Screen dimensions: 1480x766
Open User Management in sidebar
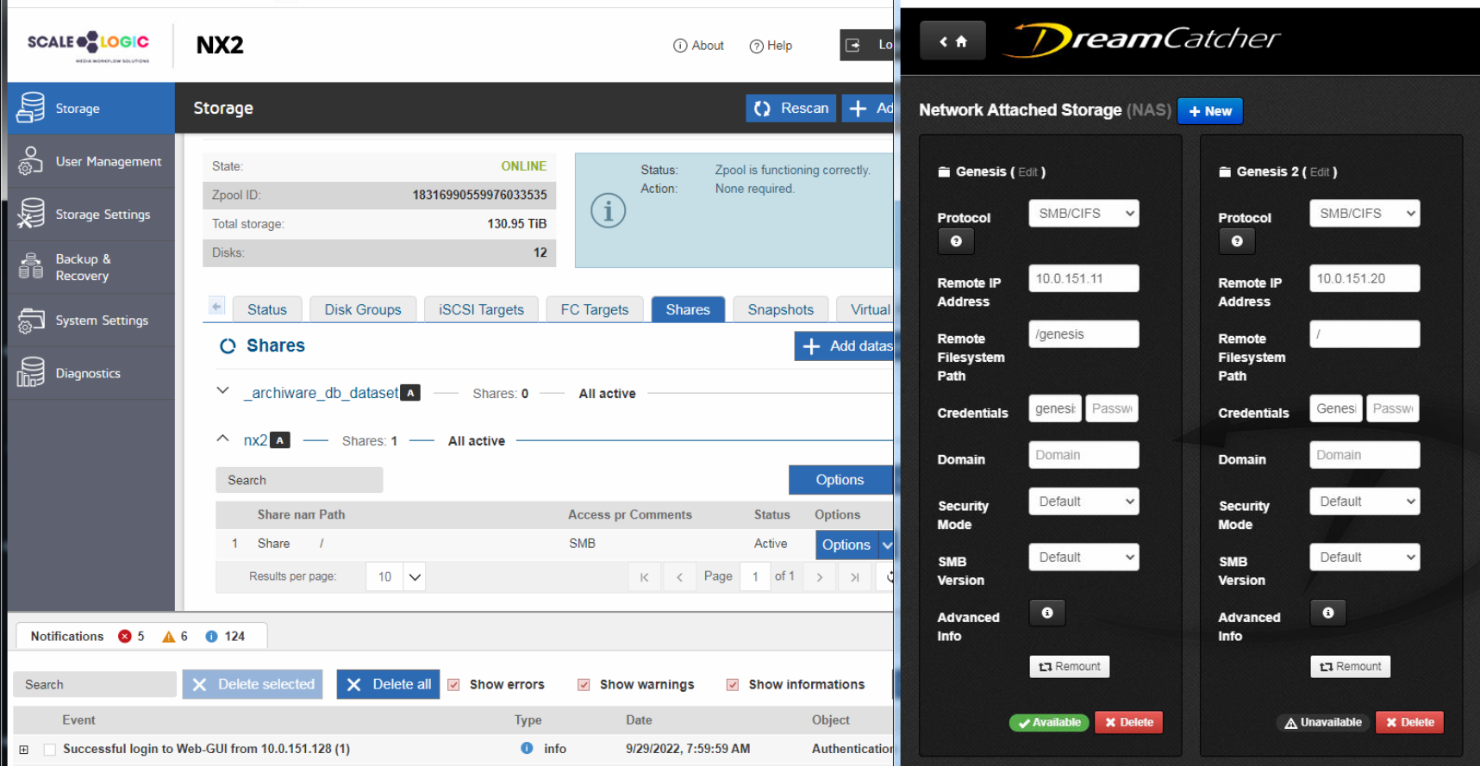(91, 161)
